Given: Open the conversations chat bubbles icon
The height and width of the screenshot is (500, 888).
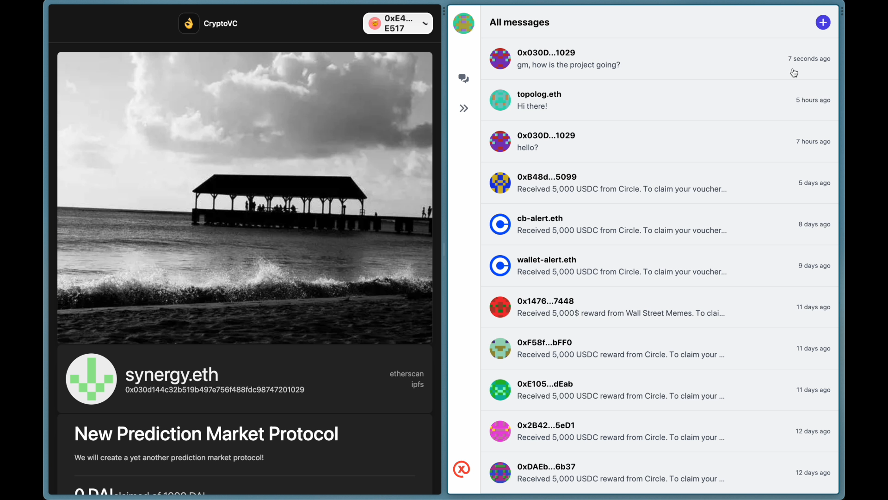Looking at the screenshot, I should (463, 78).
